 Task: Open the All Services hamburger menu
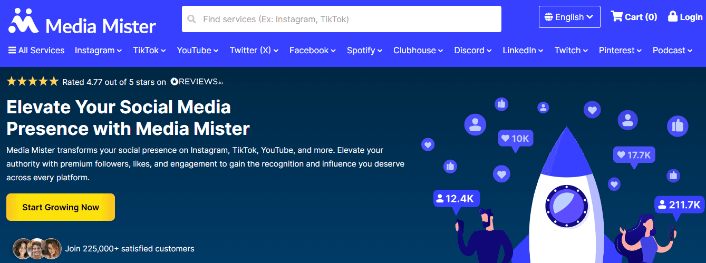36,51
